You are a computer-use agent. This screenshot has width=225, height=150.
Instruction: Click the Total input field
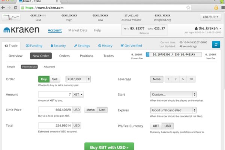55,126
